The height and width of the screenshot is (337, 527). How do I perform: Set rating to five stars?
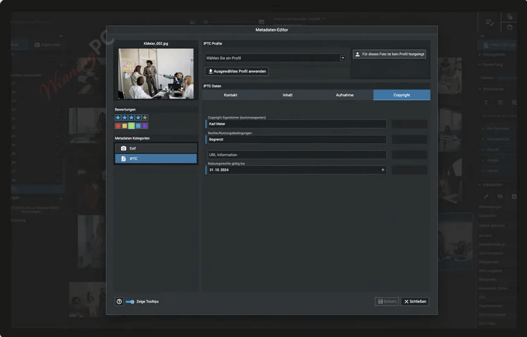(145, 117)
